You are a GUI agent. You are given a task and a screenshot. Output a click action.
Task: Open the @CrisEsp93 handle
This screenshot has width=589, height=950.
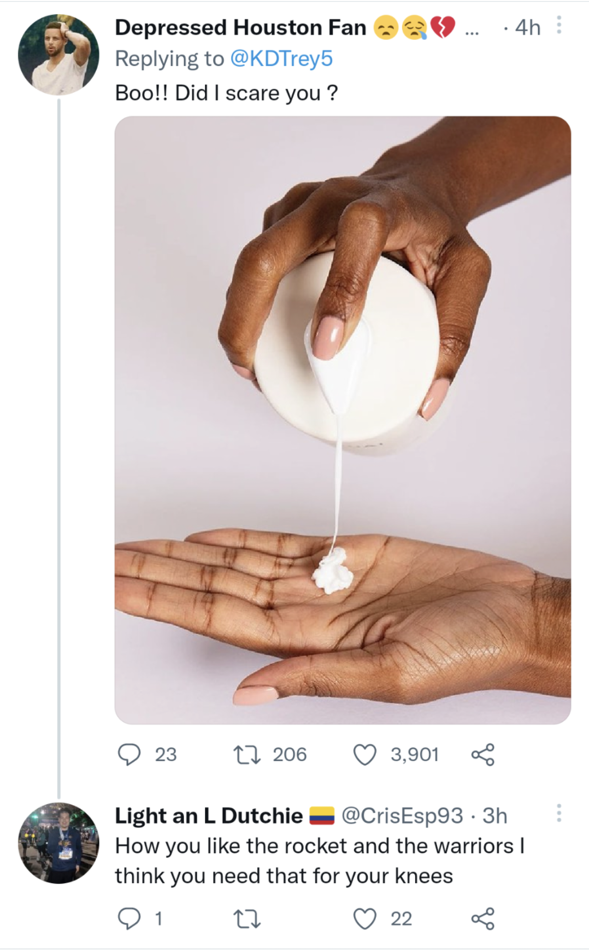(x=402, y=816)
